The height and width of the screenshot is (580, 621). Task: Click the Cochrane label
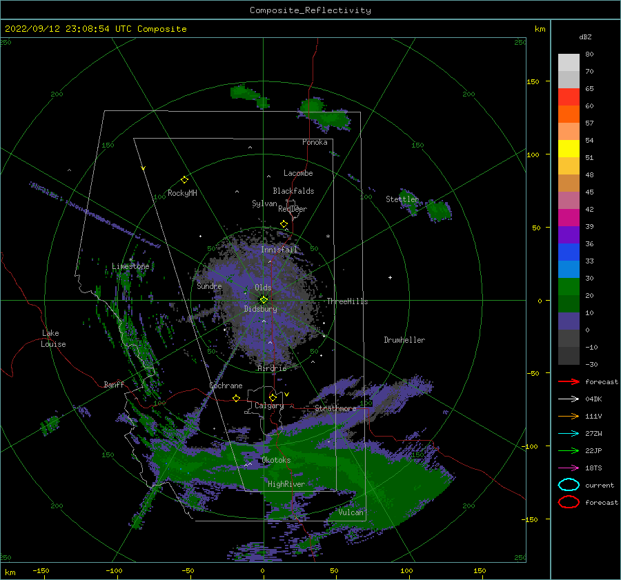tap(226, 386)
